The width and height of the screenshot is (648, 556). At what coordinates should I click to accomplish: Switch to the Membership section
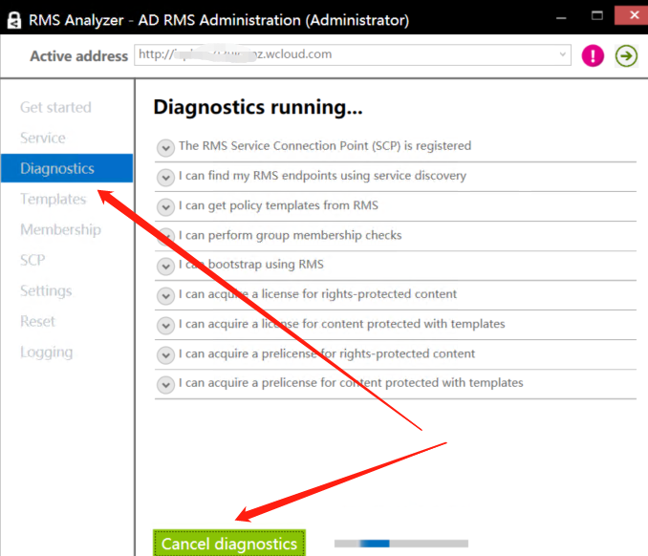pyautogui.click(x=60, y=229)
